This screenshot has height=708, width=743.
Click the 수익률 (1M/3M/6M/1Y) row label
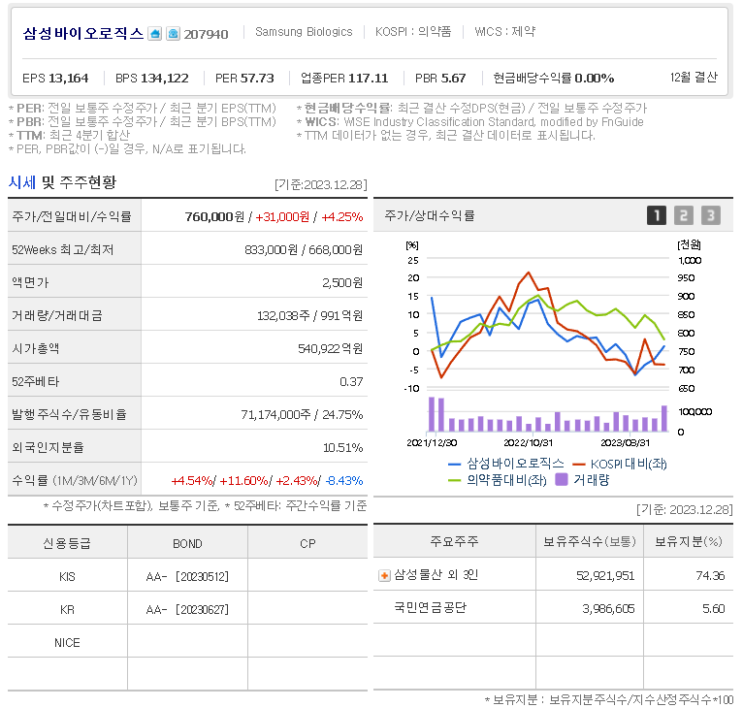point(75,480)
